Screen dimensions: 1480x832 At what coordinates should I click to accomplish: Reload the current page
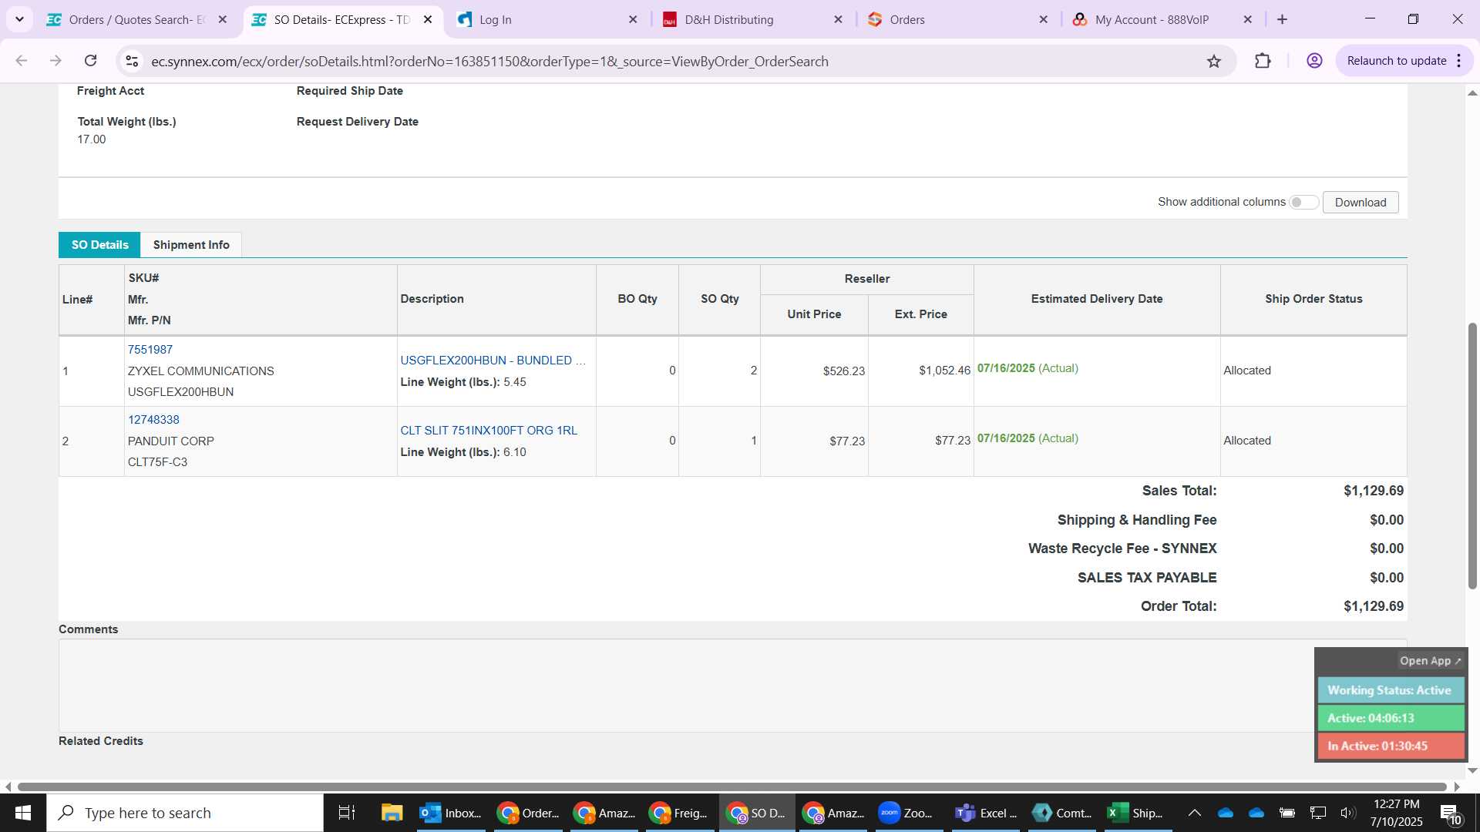[90, 61]
